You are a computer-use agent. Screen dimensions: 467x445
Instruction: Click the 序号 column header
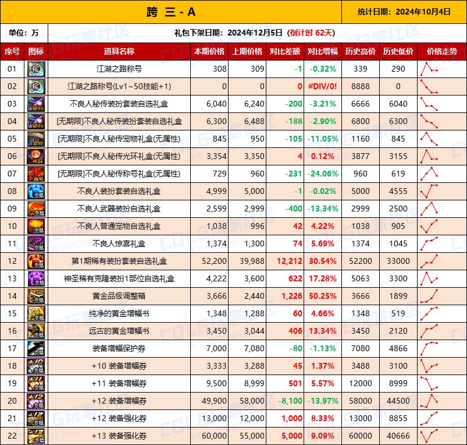[12, 51]
